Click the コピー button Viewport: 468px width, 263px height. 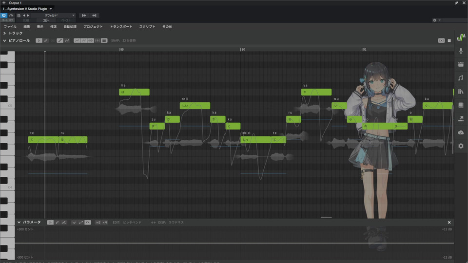coord(46,20)
